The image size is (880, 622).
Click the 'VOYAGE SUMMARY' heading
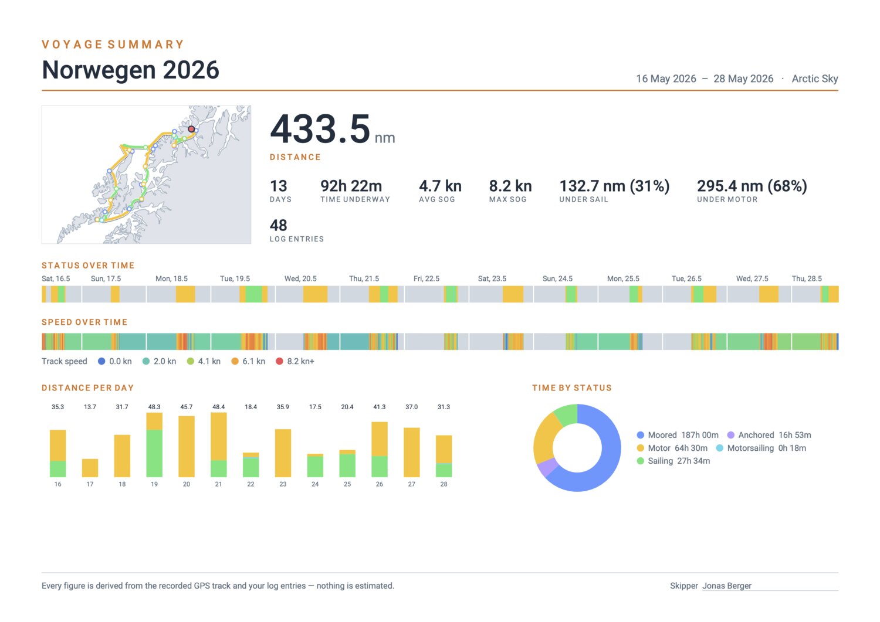[x=113, y=45]
